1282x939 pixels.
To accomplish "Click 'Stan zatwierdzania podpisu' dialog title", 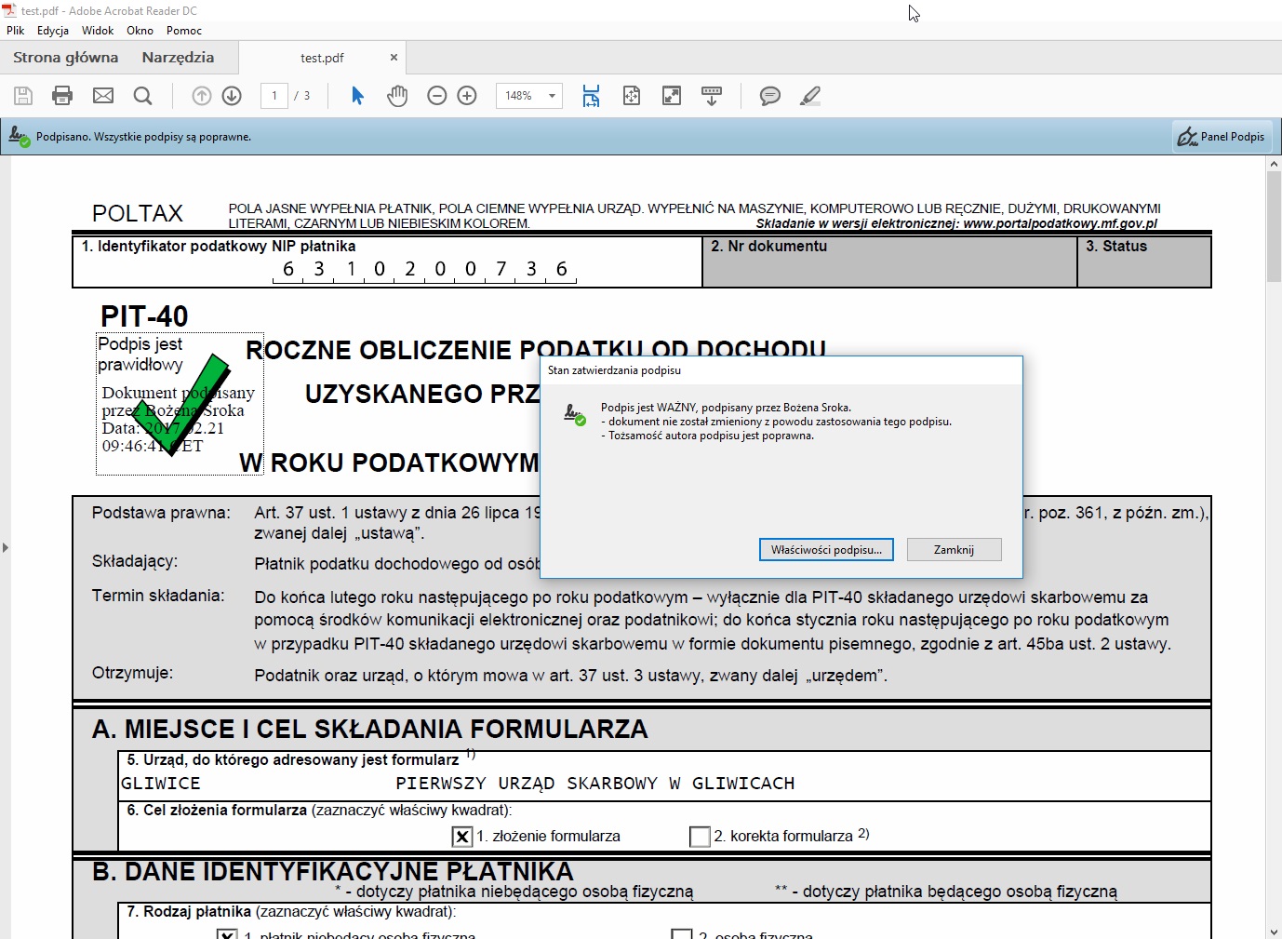I will [614, 370].
